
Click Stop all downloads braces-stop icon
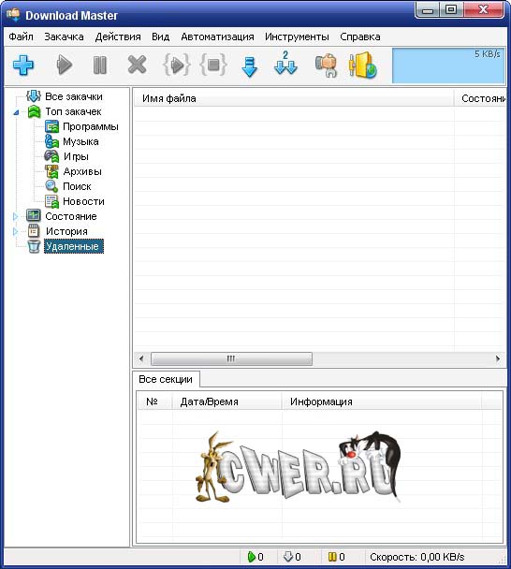(213, 65)
